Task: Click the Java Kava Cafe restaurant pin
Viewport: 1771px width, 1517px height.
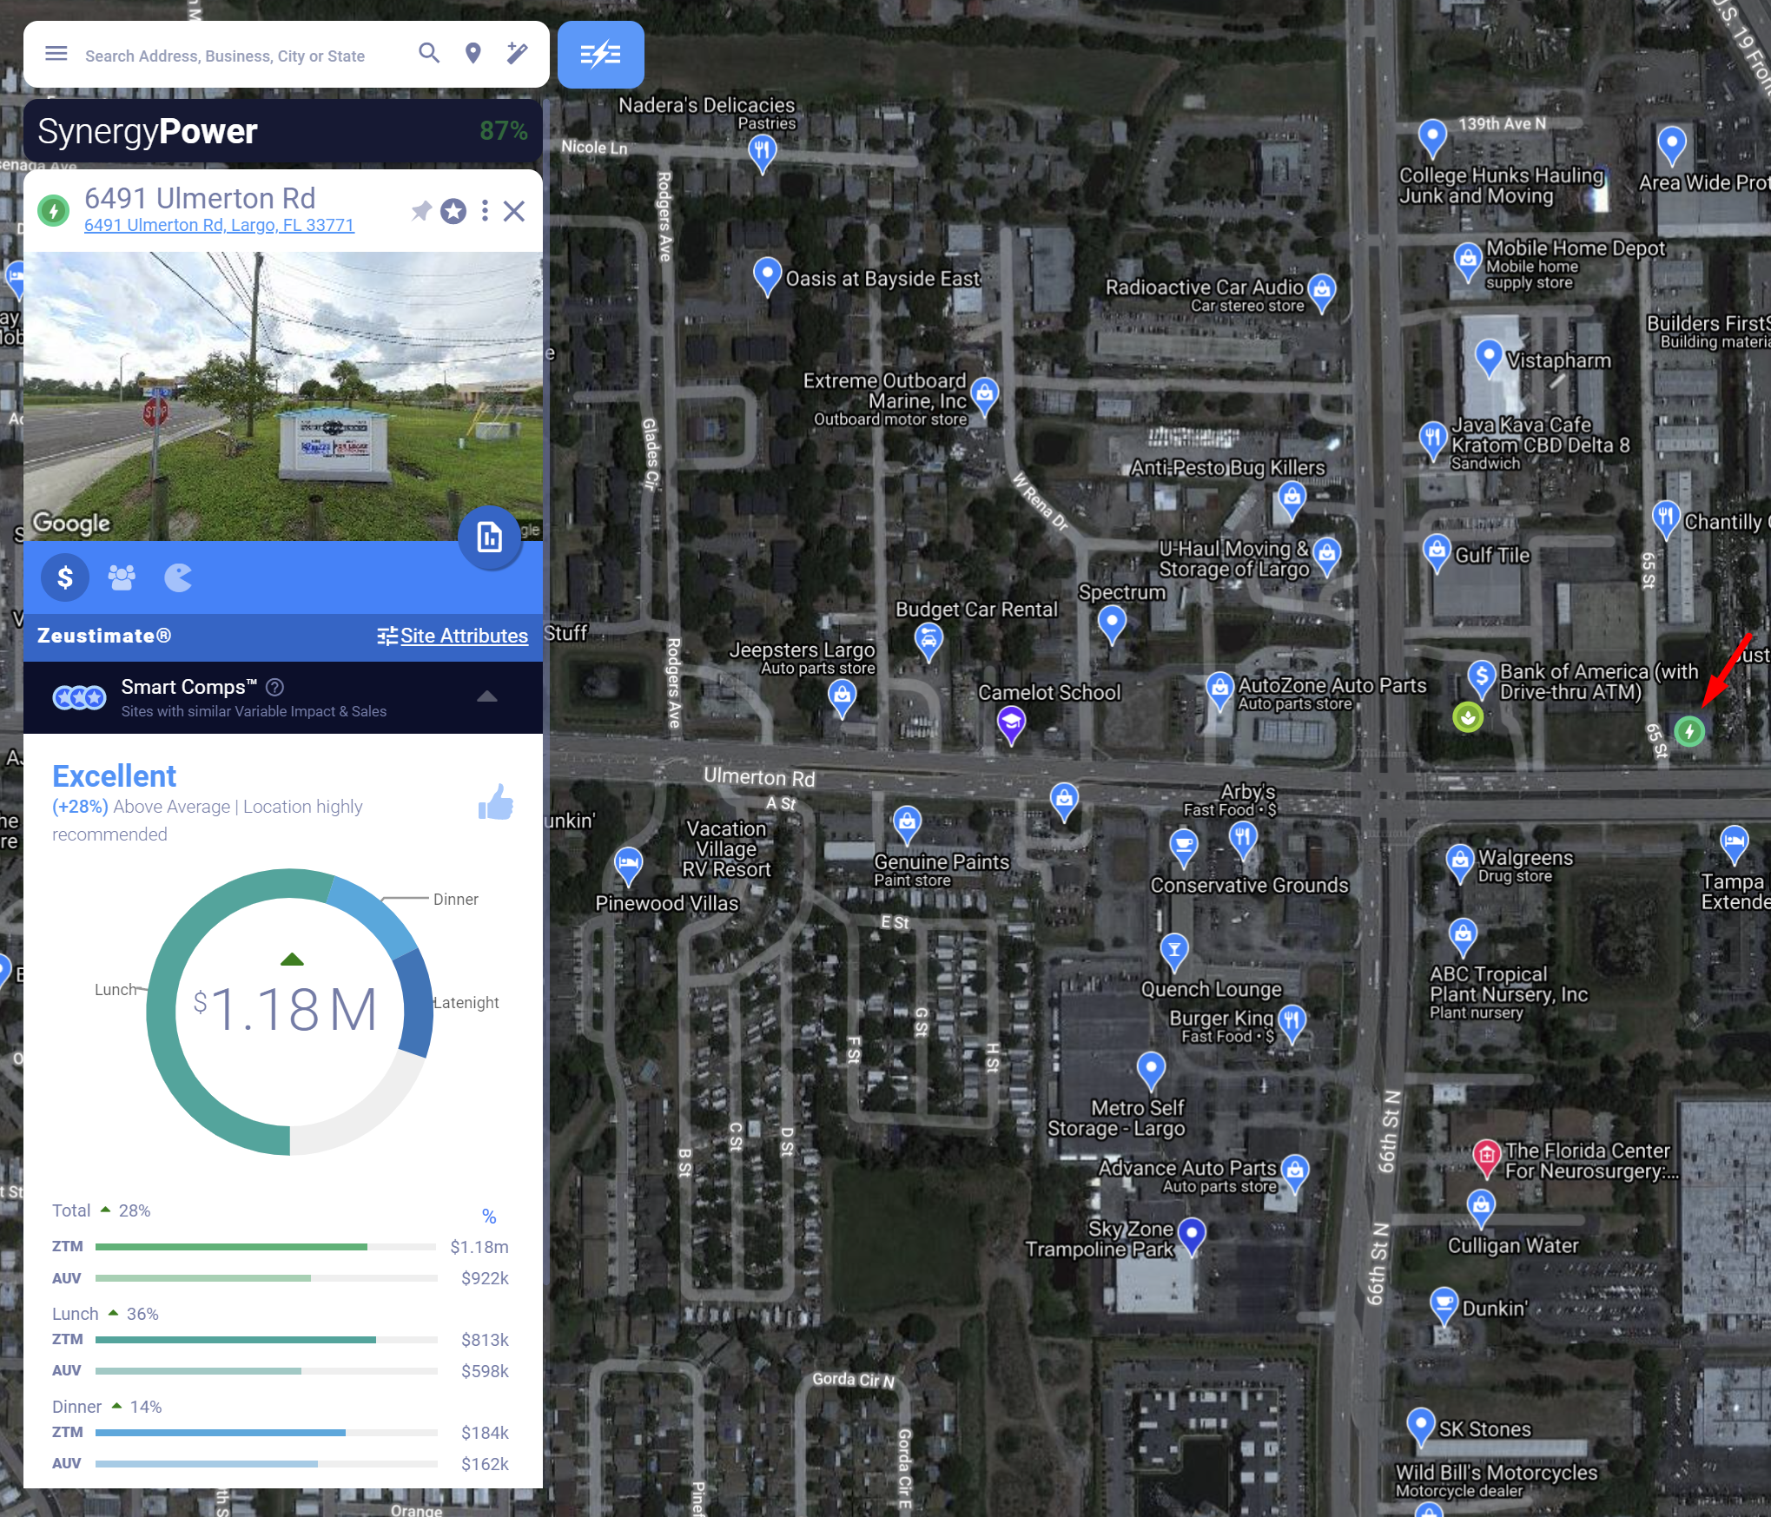Action: 1432,439
